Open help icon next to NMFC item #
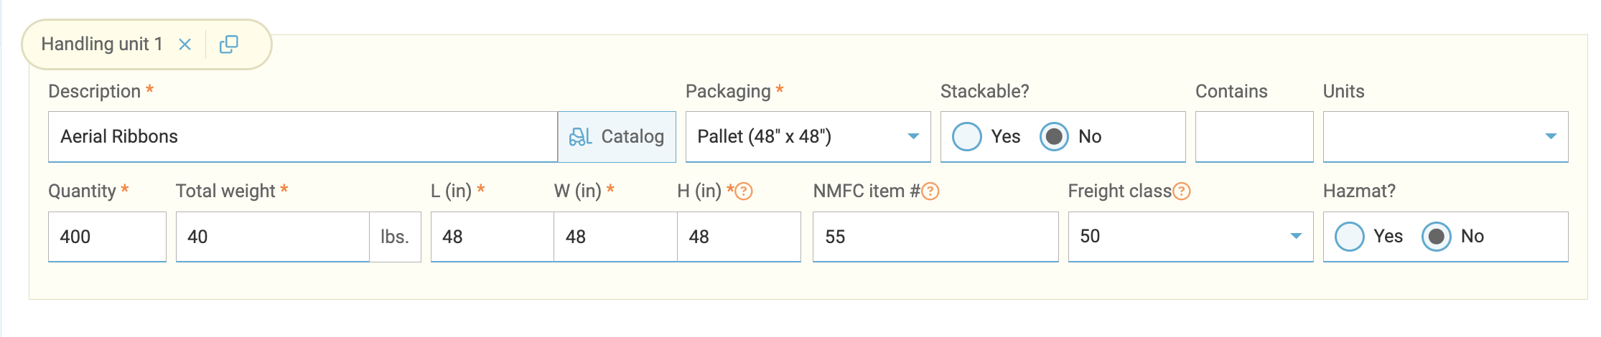The width and height of the screenshot is (1601, 337). click(x=930, y=191)
